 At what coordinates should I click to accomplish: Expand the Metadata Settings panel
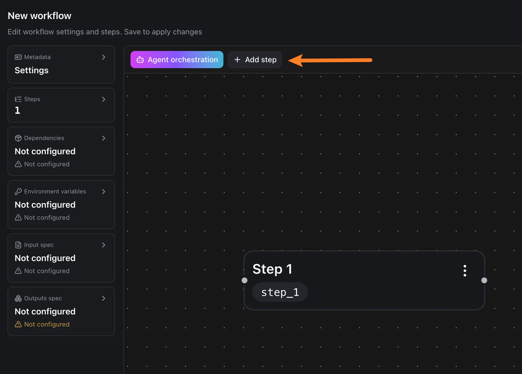pos(104,57)
